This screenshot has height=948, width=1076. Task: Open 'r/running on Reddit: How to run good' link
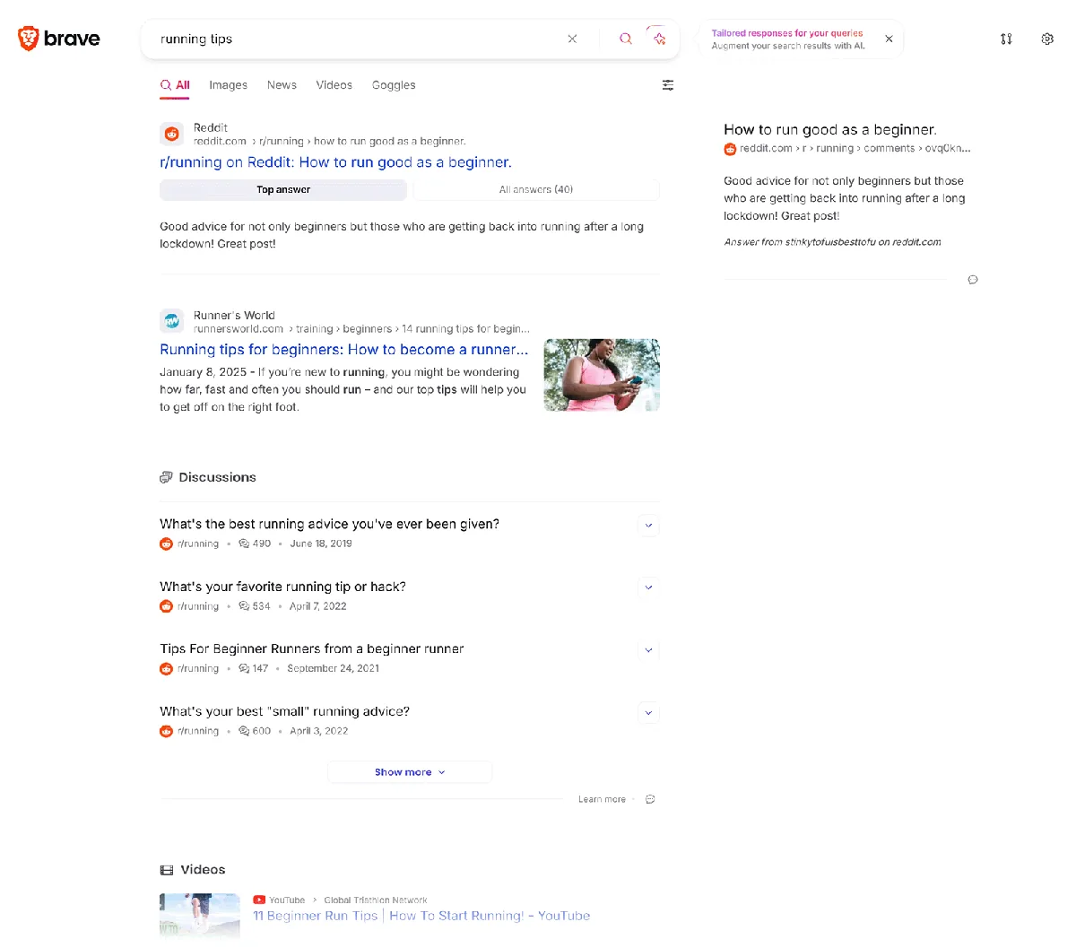click(x=336, y=162)
